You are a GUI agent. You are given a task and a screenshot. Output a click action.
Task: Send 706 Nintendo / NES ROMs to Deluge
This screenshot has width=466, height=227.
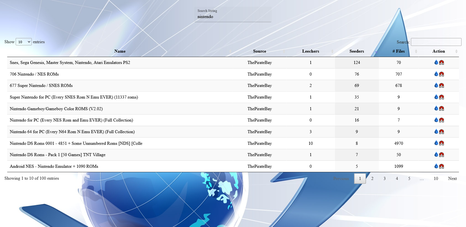click(x=436, y=74)
